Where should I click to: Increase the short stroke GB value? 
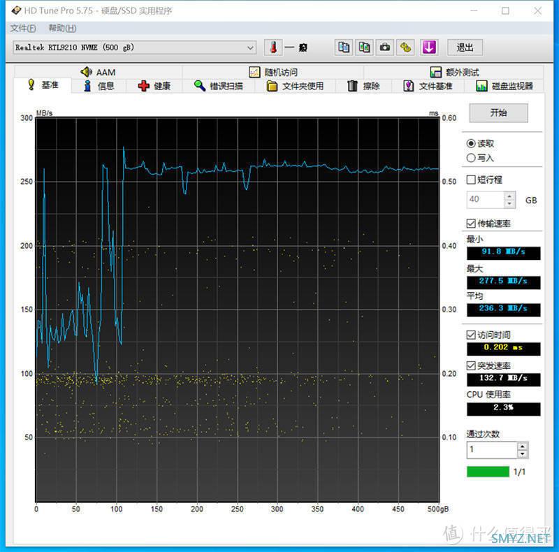tap(509, 196)
